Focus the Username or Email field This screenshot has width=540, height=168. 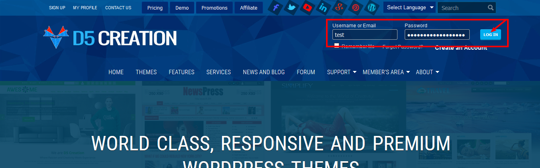point(365,34)
